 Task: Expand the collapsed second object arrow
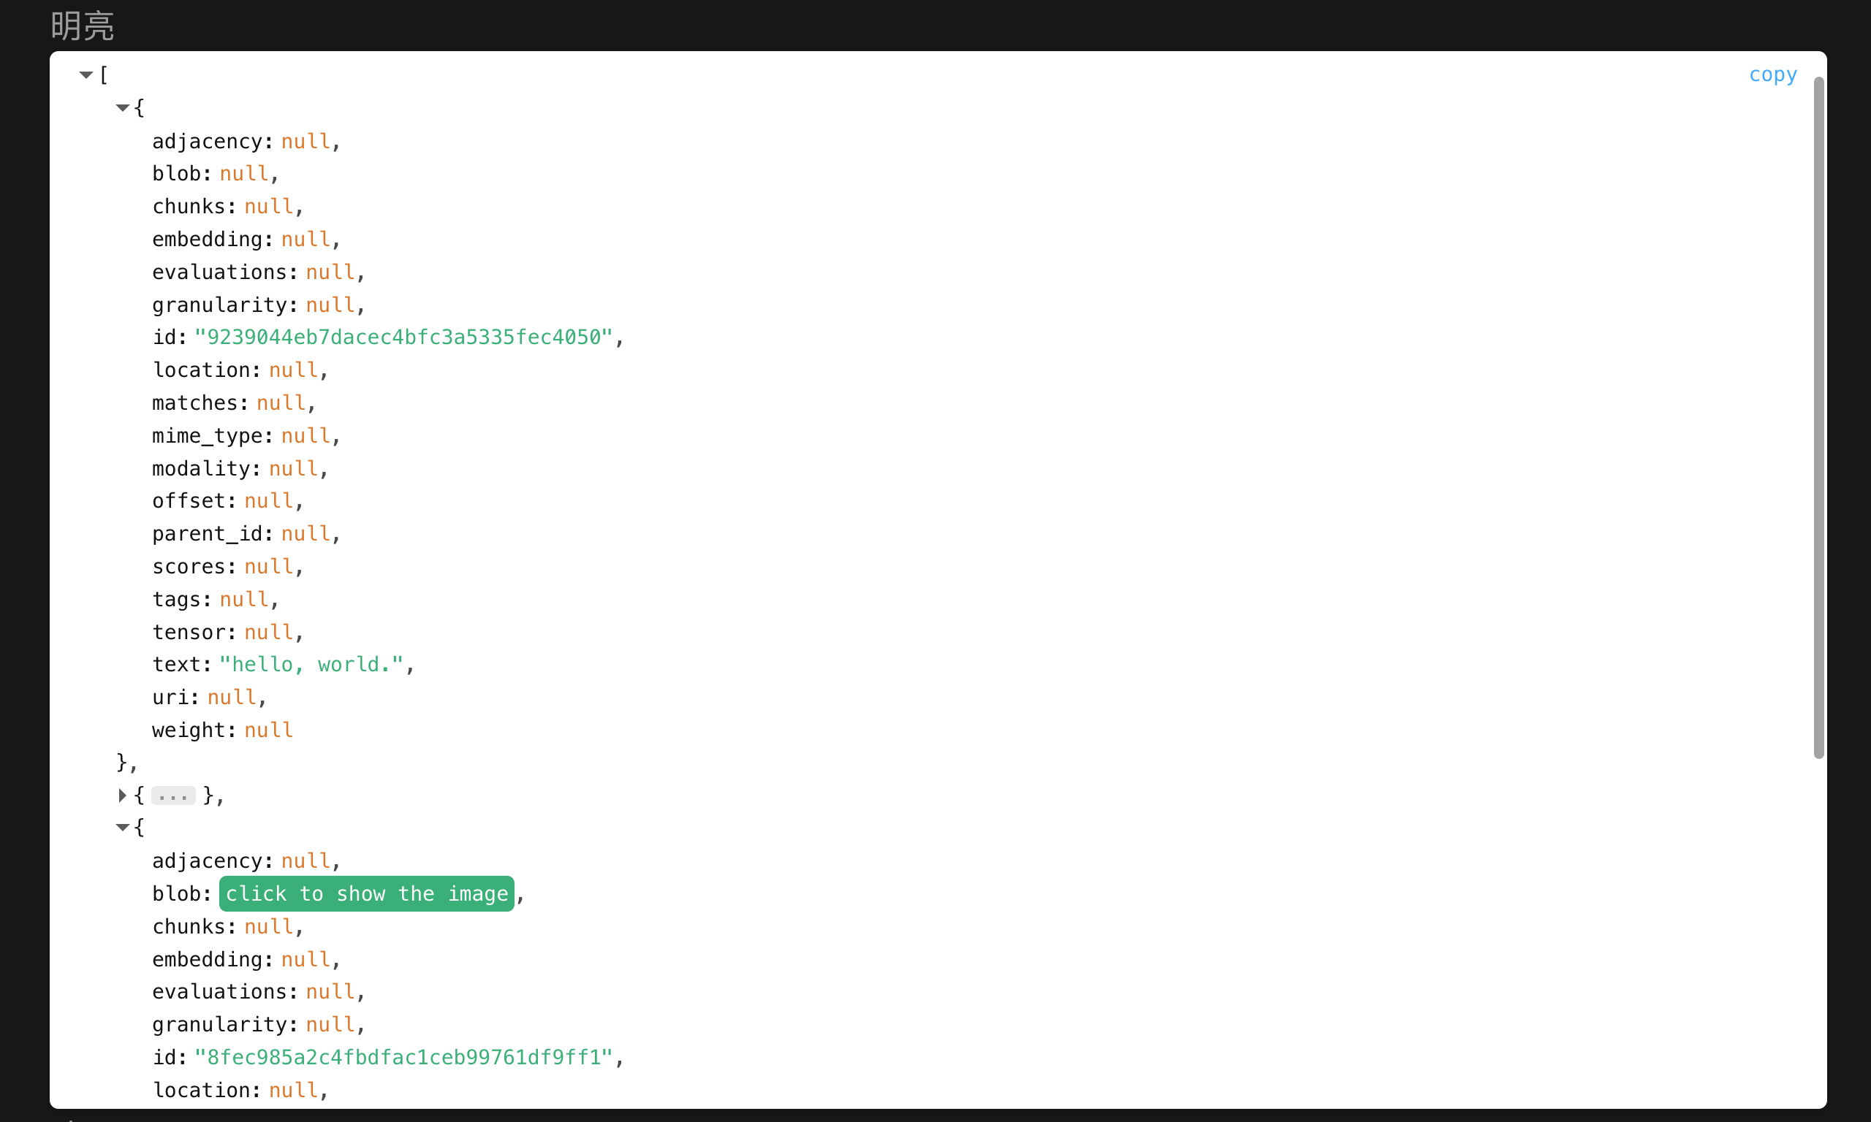coord(122,795)
